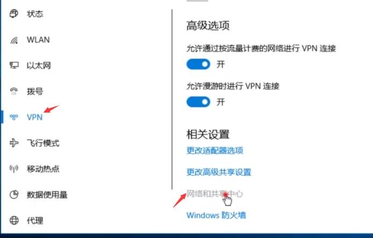Click the VPN icon in sidebar
373x238 pixels.
click(14, 117)
